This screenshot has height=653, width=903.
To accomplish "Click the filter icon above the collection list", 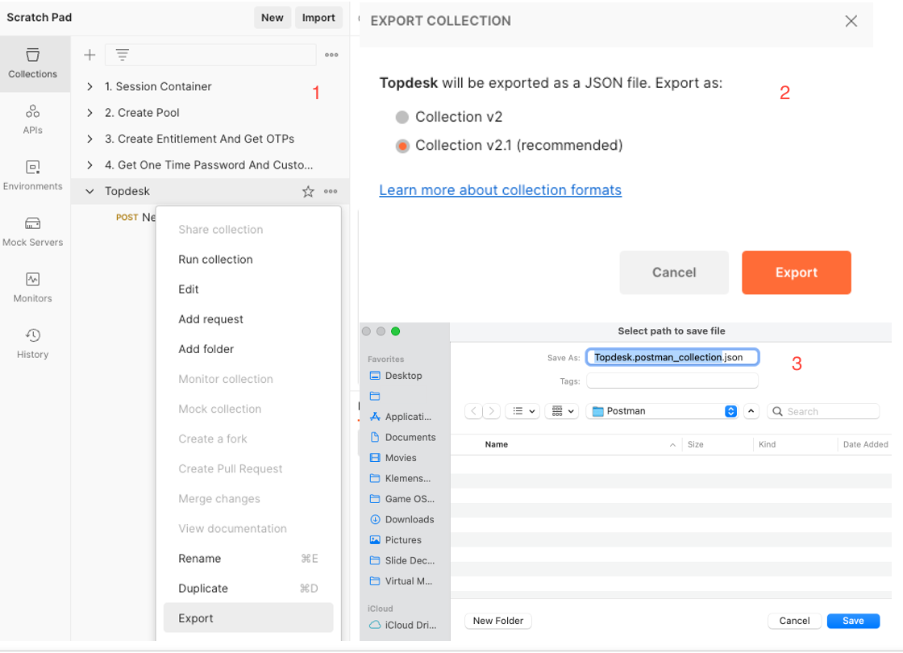I will click(x=122, y=54).
